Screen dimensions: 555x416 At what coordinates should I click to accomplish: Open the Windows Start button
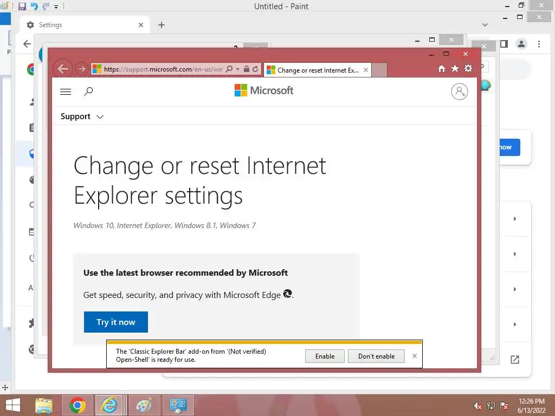click(13, 405)
